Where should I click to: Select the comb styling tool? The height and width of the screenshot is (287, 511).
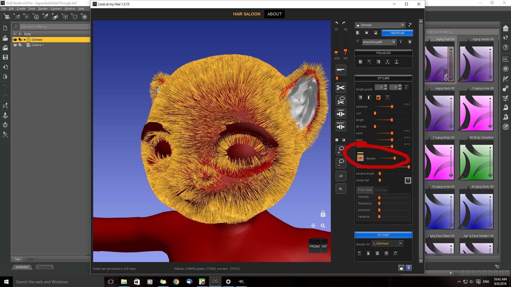(341, 70)
